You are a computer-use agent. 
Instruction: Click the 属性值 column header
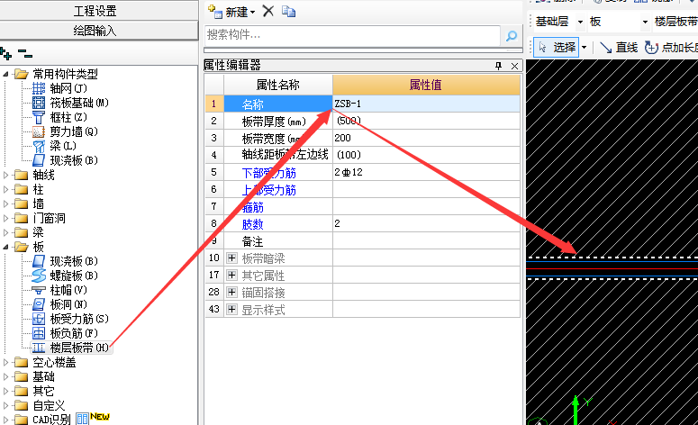point(426,85)
